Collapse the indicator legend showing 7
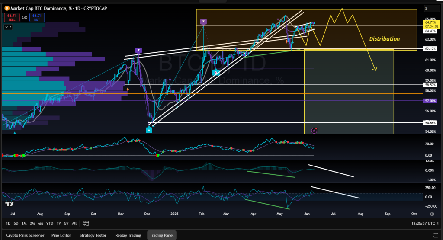 tap(8, 27)
